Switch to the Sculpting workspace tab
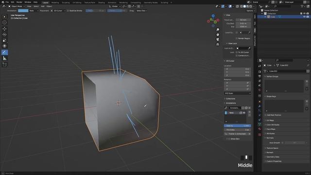Image resolution: width=311 pixels, height=175 pixels. 66,2
